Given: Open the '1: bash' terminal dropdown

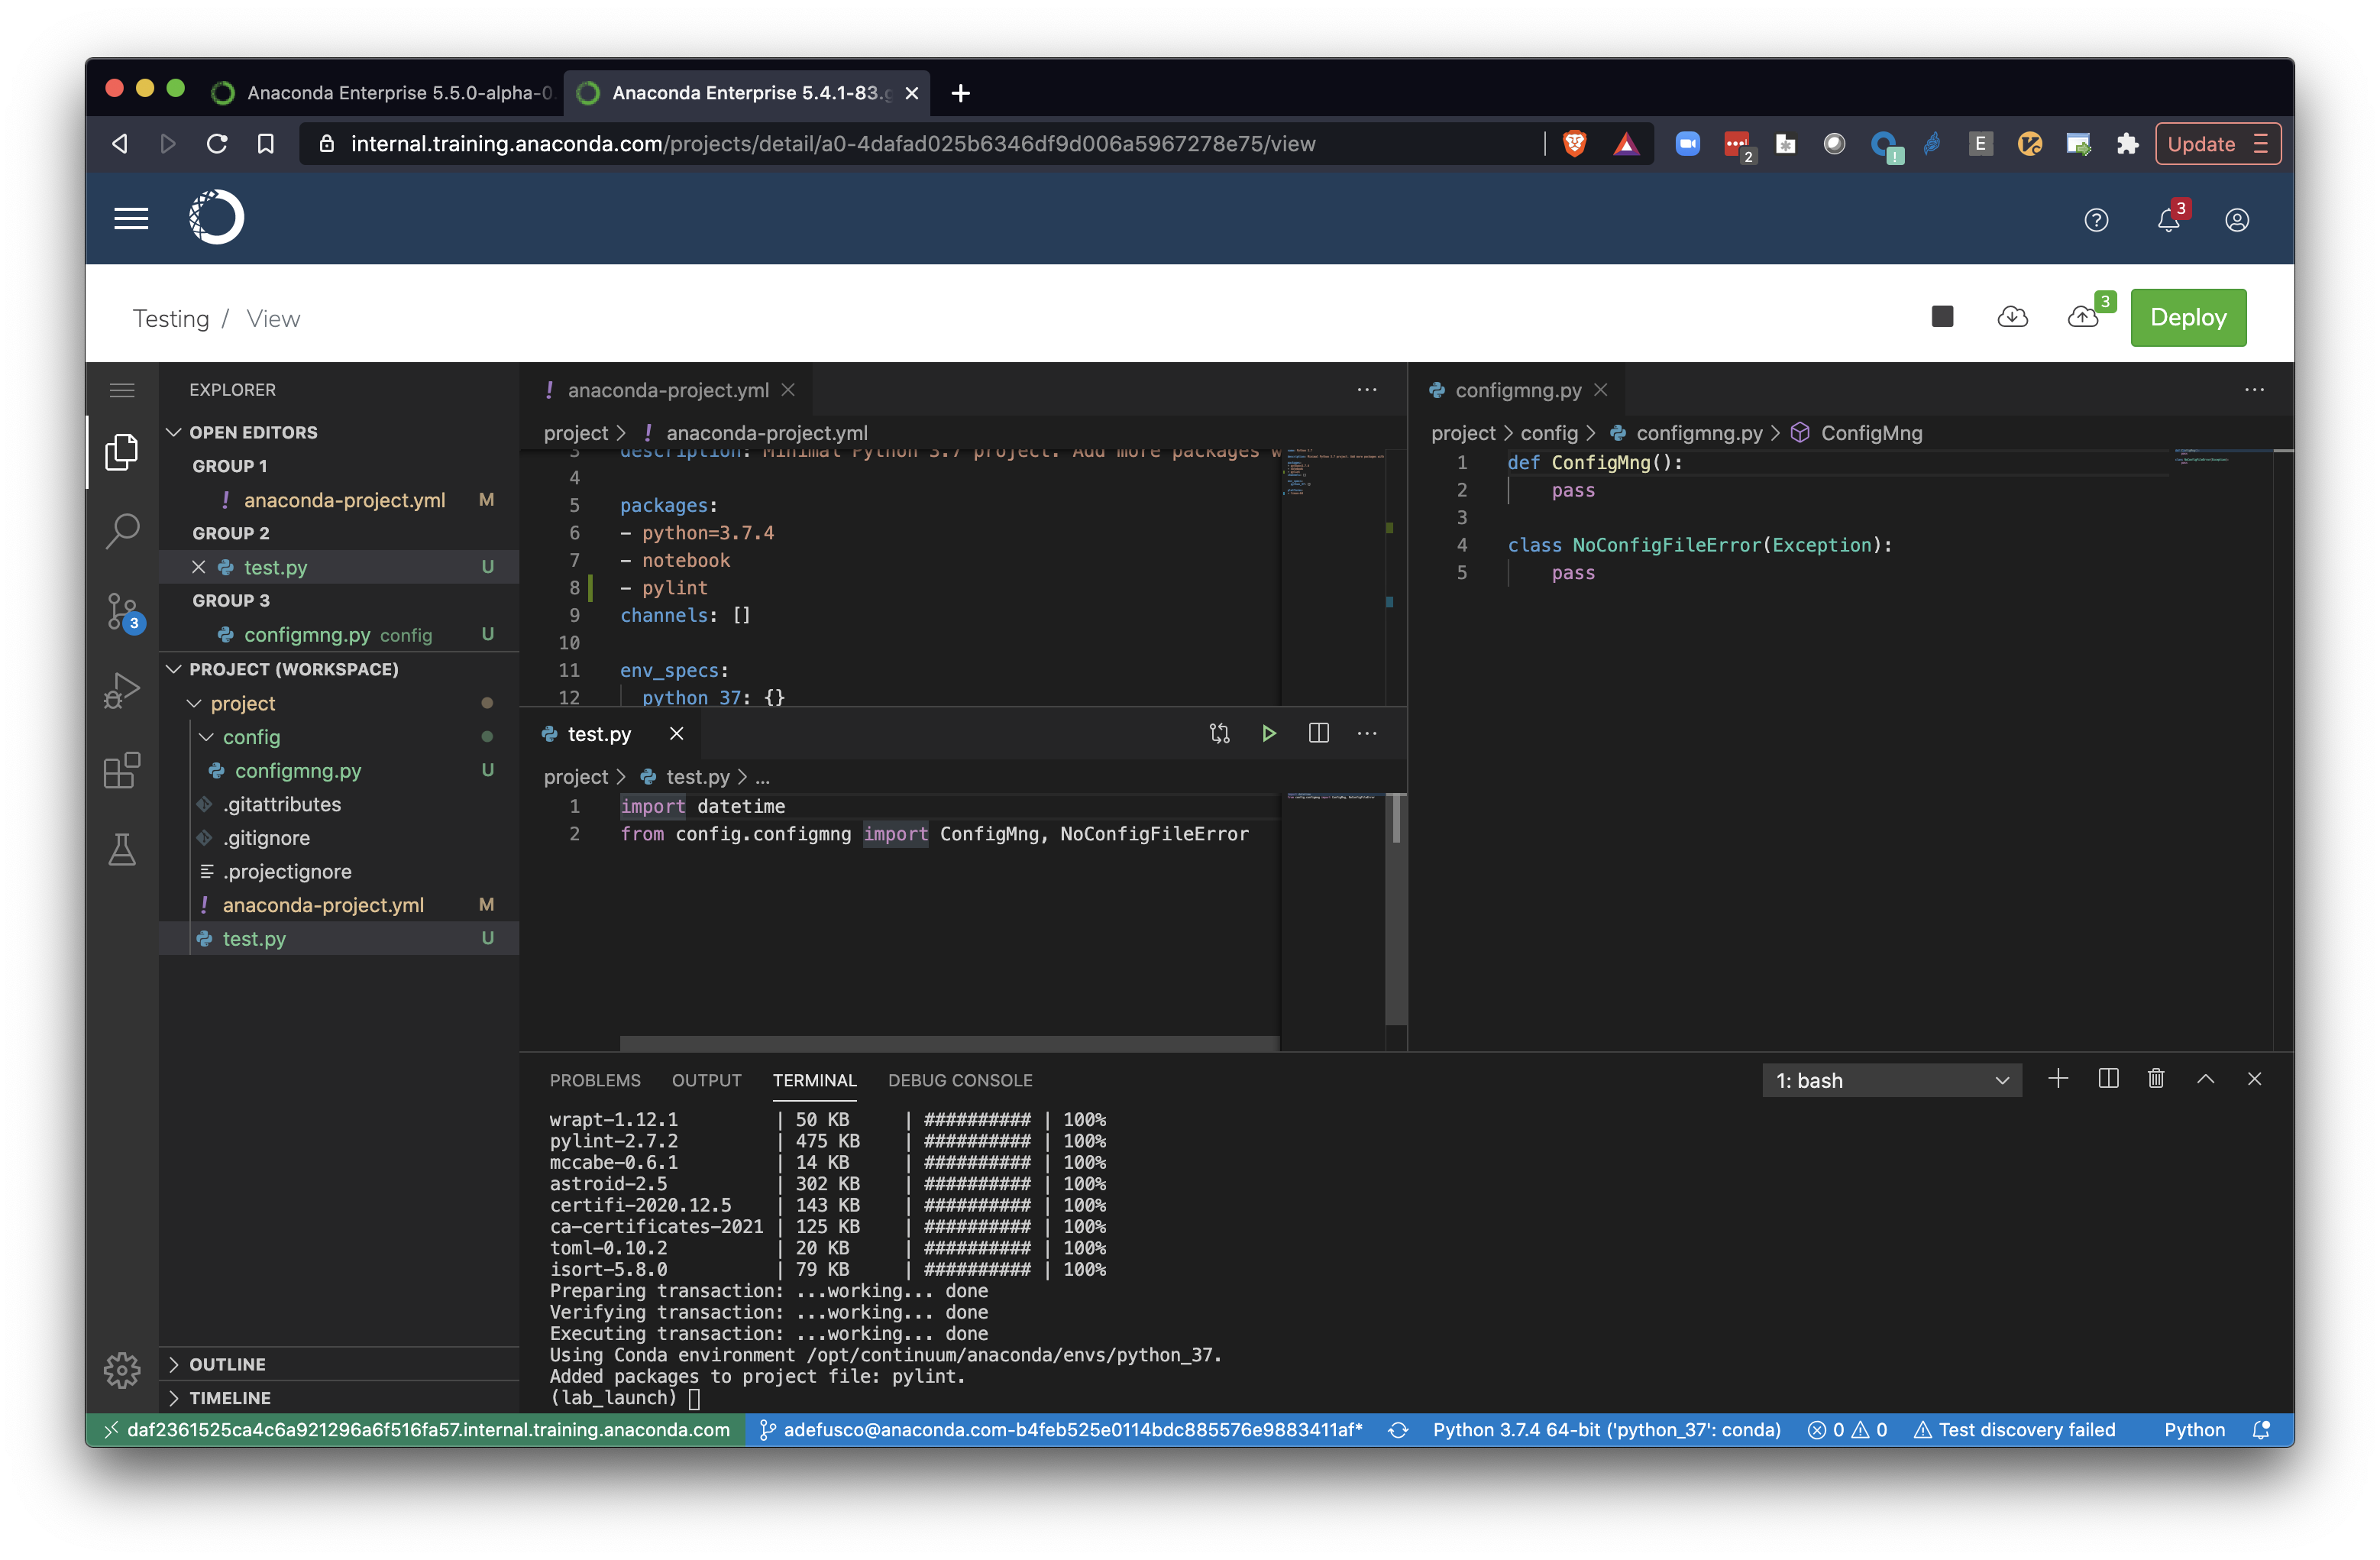Looking at the screenshot, I should (1890, 1080).
